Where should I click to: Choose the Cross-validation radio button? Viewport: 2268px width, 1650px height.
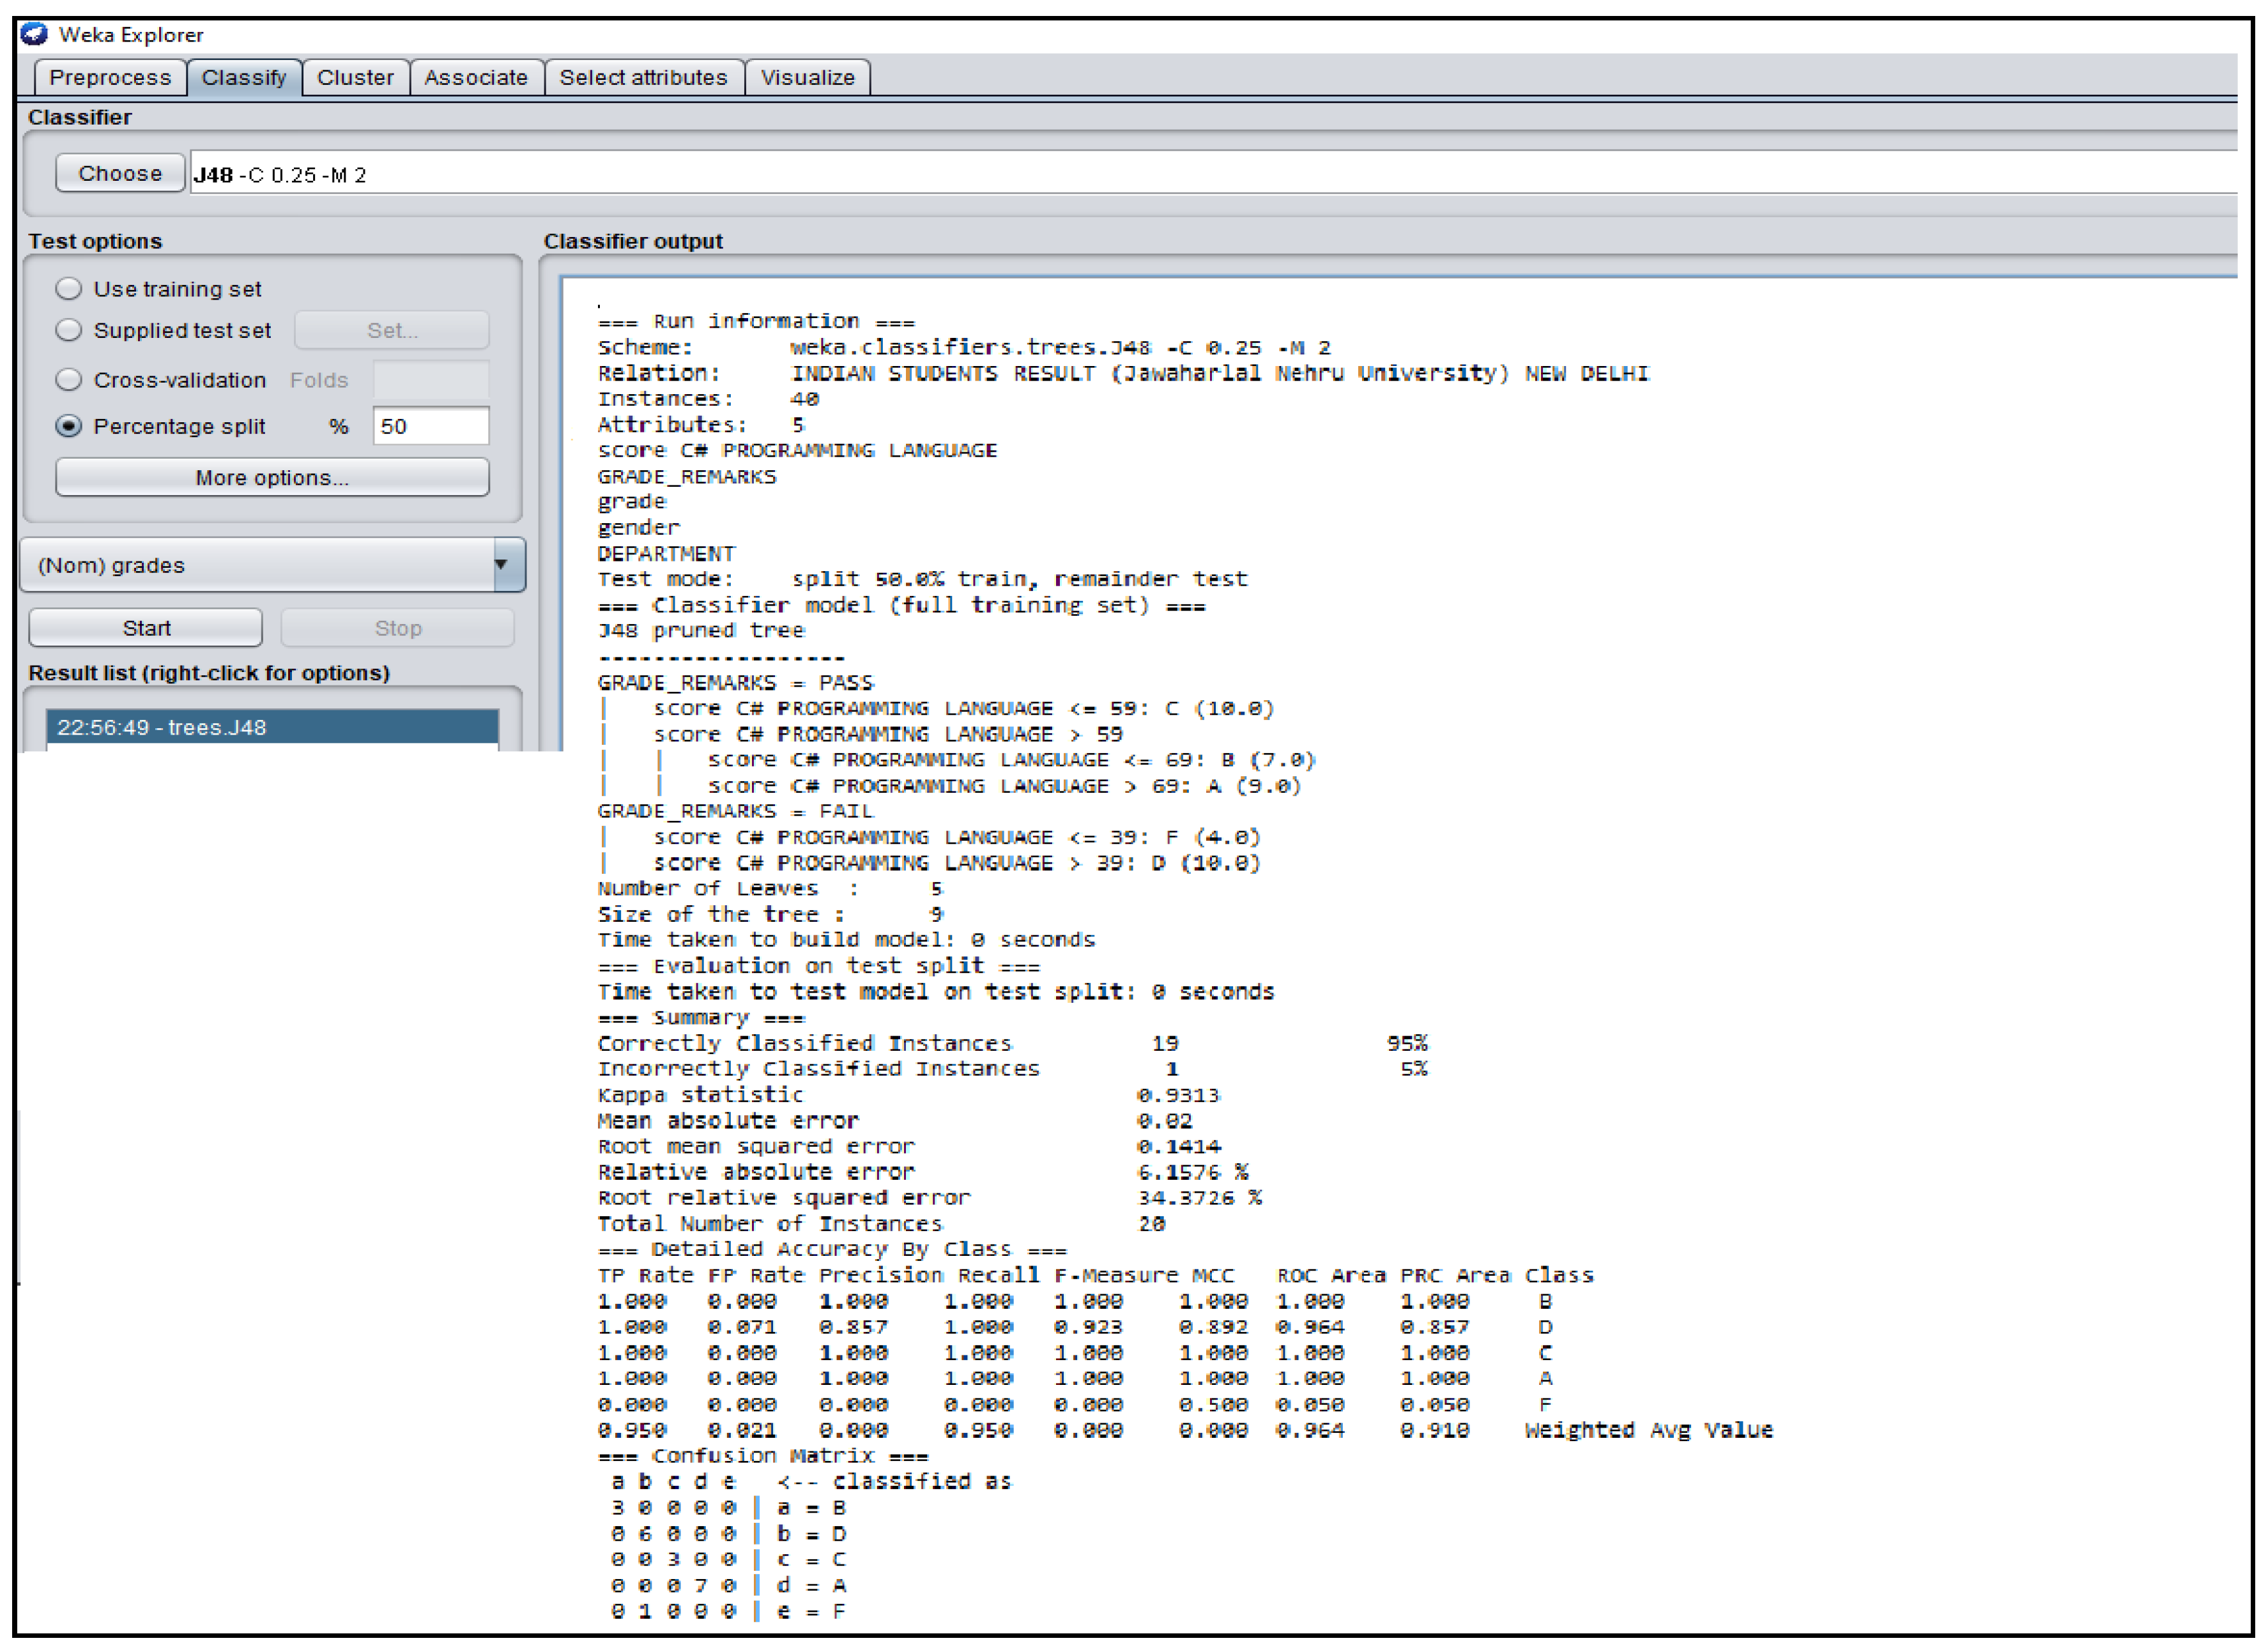68,380
